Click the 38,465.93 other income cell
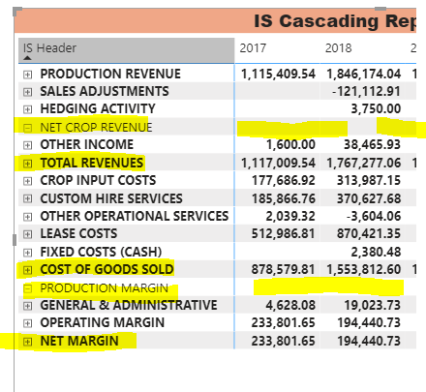The width and height of the screenshot is (426, 392). [373, 145]
